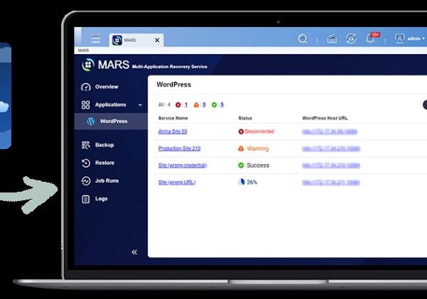Viewport: 427px width, 299px height.
Task: Click the Warning status of Production Site 210
Action: (253, 148)
